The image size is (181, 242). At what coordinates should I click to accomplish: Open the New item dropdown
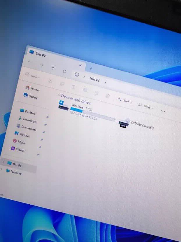32,76
